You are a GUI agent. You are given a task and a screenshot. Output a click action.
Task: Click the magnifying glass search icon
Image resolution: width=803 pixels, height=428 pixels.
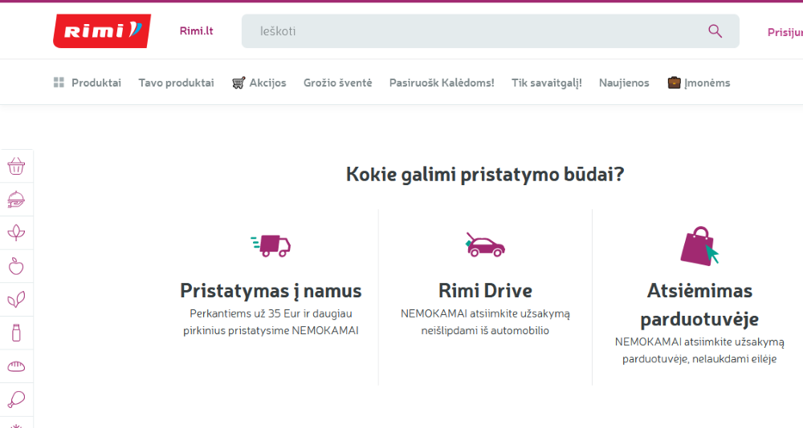tap(715, 31)
